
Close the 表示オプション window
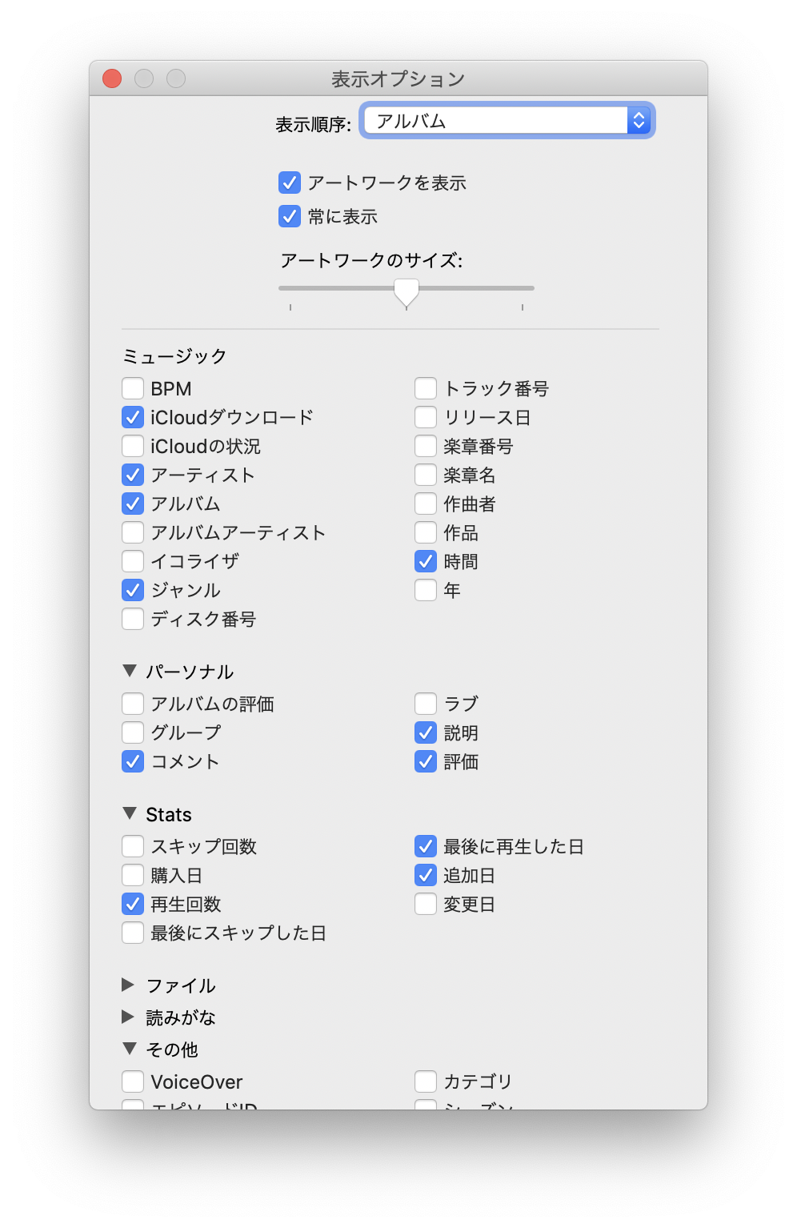pos(112,78)
